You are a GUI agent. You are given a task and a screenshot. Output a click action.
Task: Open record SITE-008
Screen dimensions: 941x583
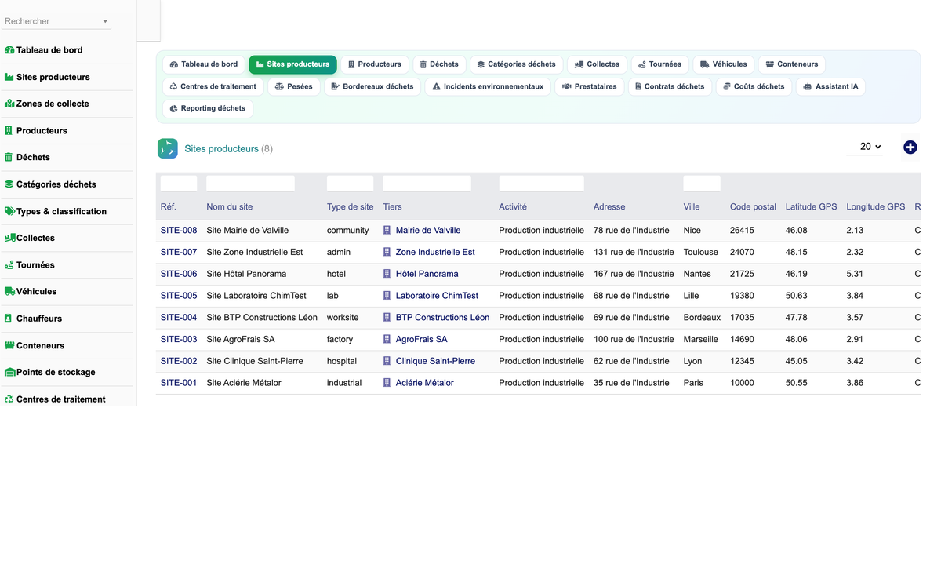tap(179, 231)
